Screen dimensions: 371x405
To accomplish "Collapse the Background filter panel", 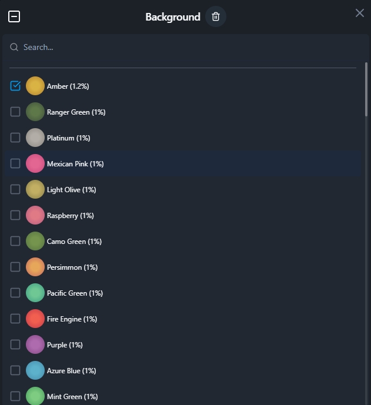I will (14, 16).
